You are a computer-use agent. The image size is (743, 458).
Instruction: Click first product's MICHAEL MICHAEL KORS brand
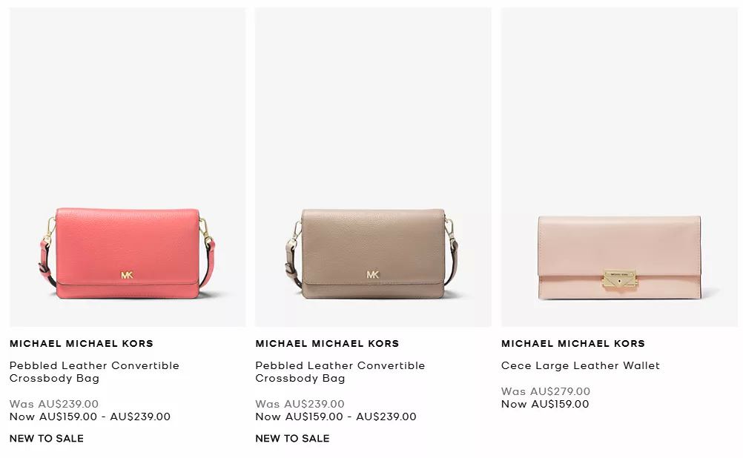(82, 343)
